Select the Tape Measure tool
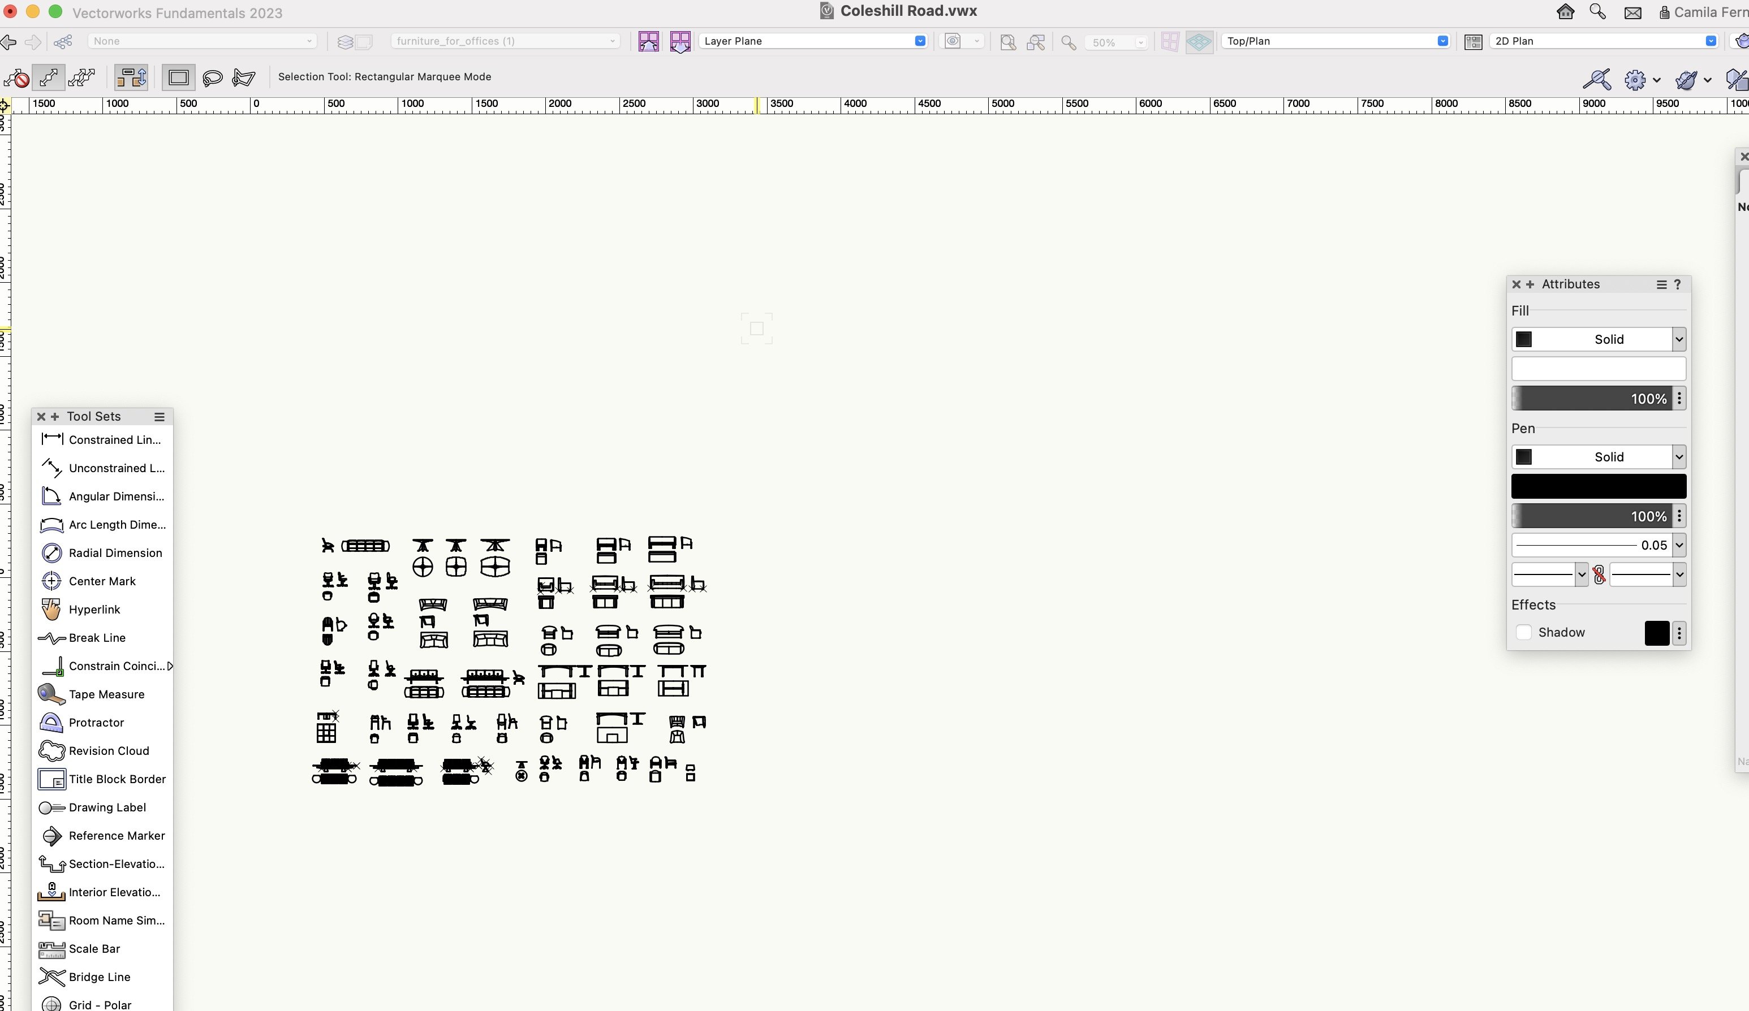The image size is (1749, 1011). coord(106,694)
